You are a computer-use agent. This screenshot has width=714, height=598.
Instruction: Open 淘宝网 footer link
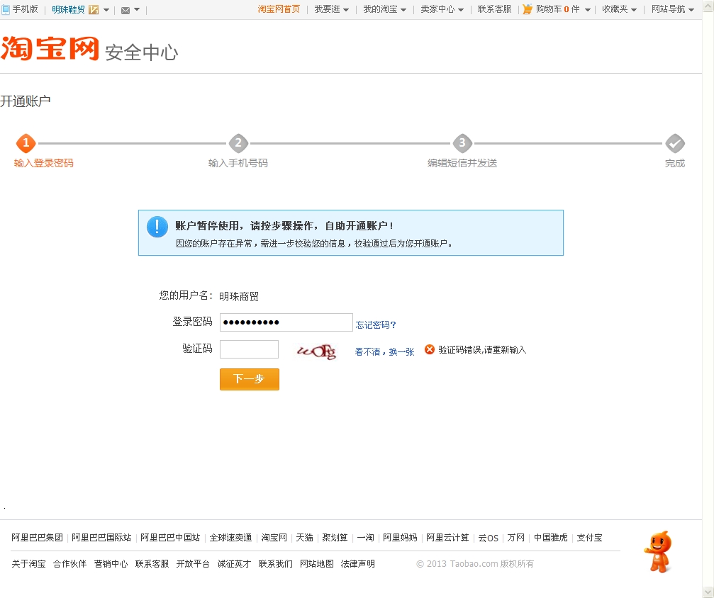point(274,538)
